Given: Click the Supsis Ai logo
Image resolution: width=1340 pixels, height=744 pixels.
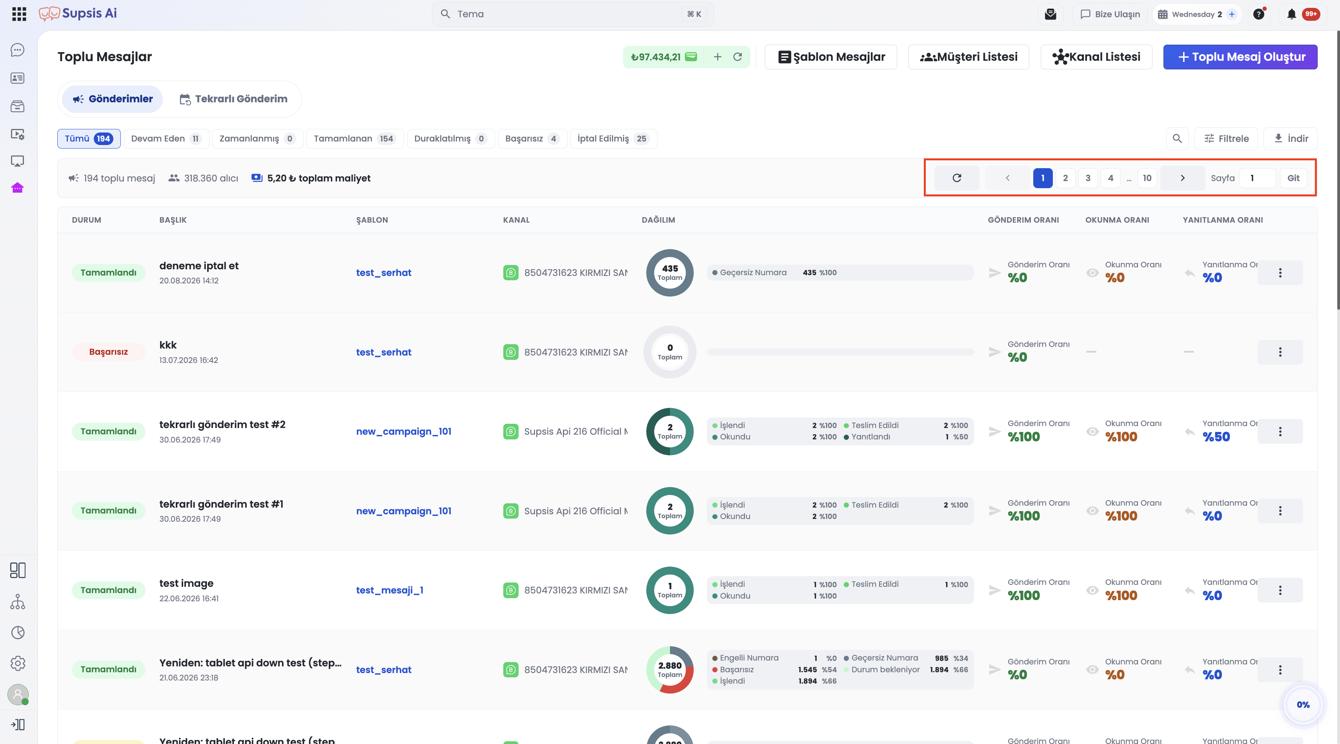Looking at the screenshot, I should pyautogui.click(x=78, y=13).
